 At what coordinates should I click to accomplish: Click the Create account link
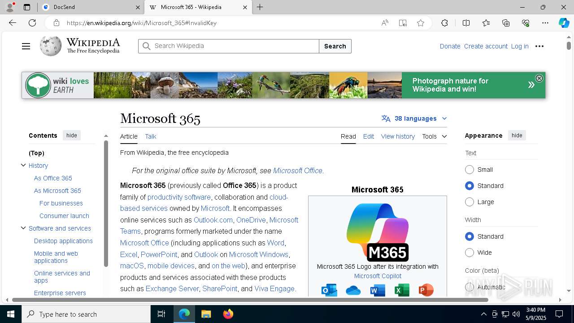tap(486, 46)
